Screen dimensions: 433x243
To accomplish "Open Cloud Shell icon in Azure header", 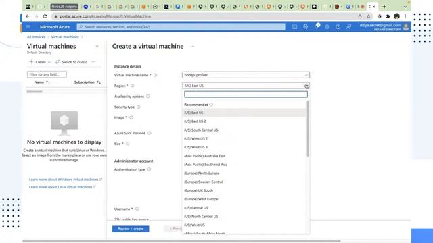I will pyautogui.click(x=295, y=27).
